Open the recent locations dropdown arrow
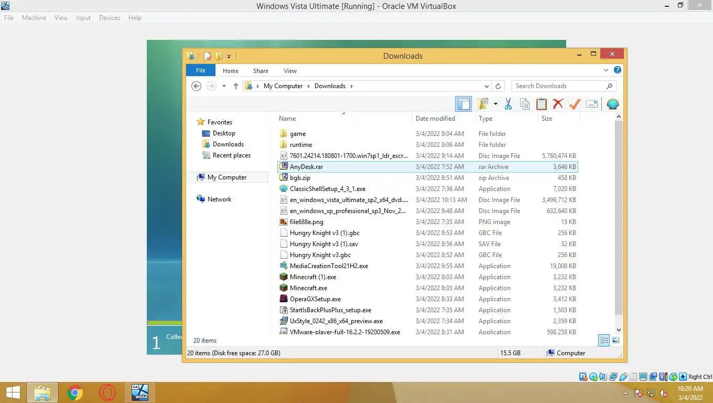Screen dimensions: 713x403 (224, 86)
